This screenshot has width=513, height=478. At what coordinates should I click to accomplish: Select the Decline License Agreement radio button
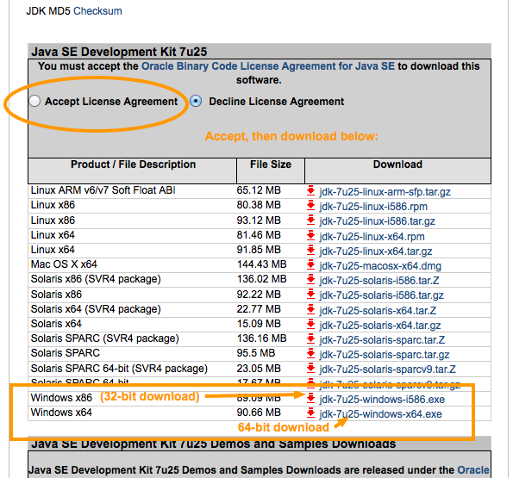[x=196, y=102]
